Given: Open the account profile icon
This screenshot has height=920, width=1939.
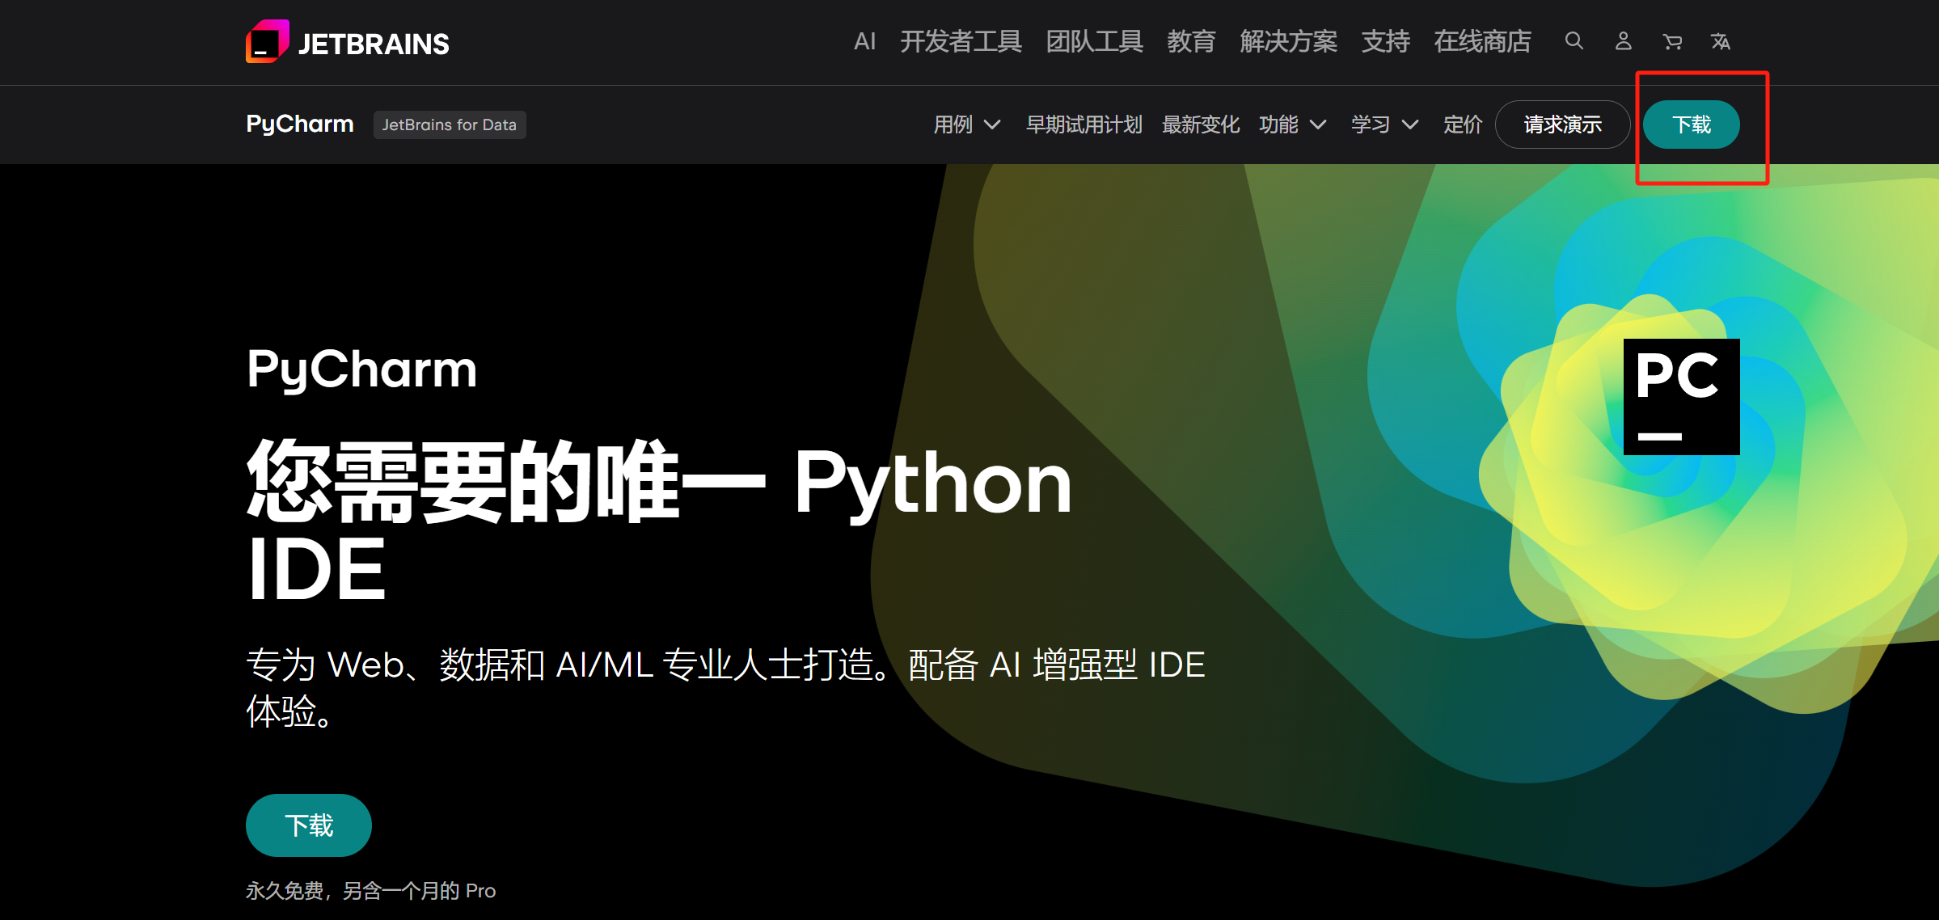Looking at the screenshot, I should point(1623,41).
